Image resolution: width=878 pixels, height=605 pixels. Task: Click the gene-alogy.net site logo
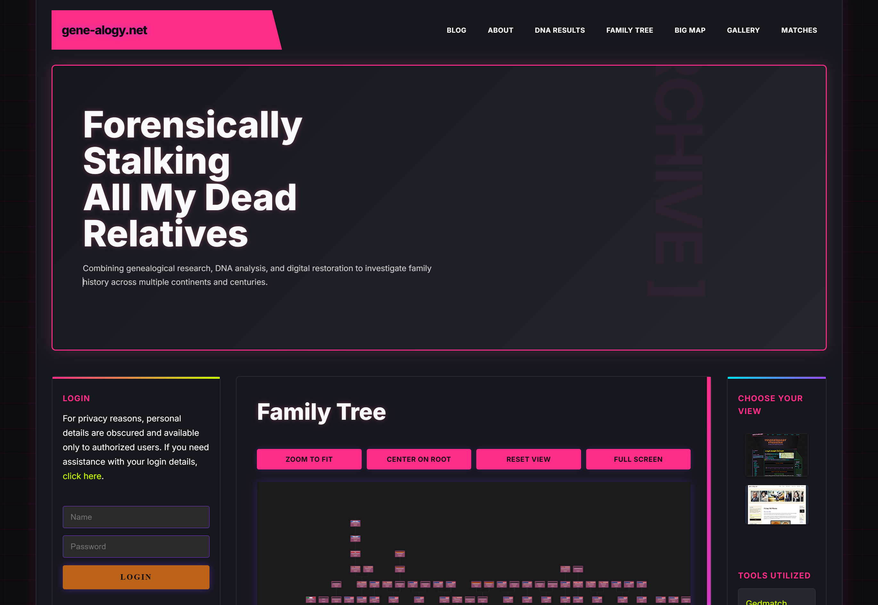click(x=104, y=30)
